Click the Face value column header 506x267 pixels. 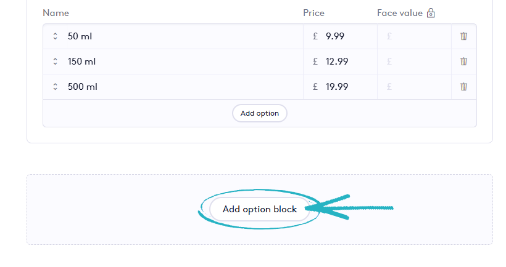[x=400, y=13]
